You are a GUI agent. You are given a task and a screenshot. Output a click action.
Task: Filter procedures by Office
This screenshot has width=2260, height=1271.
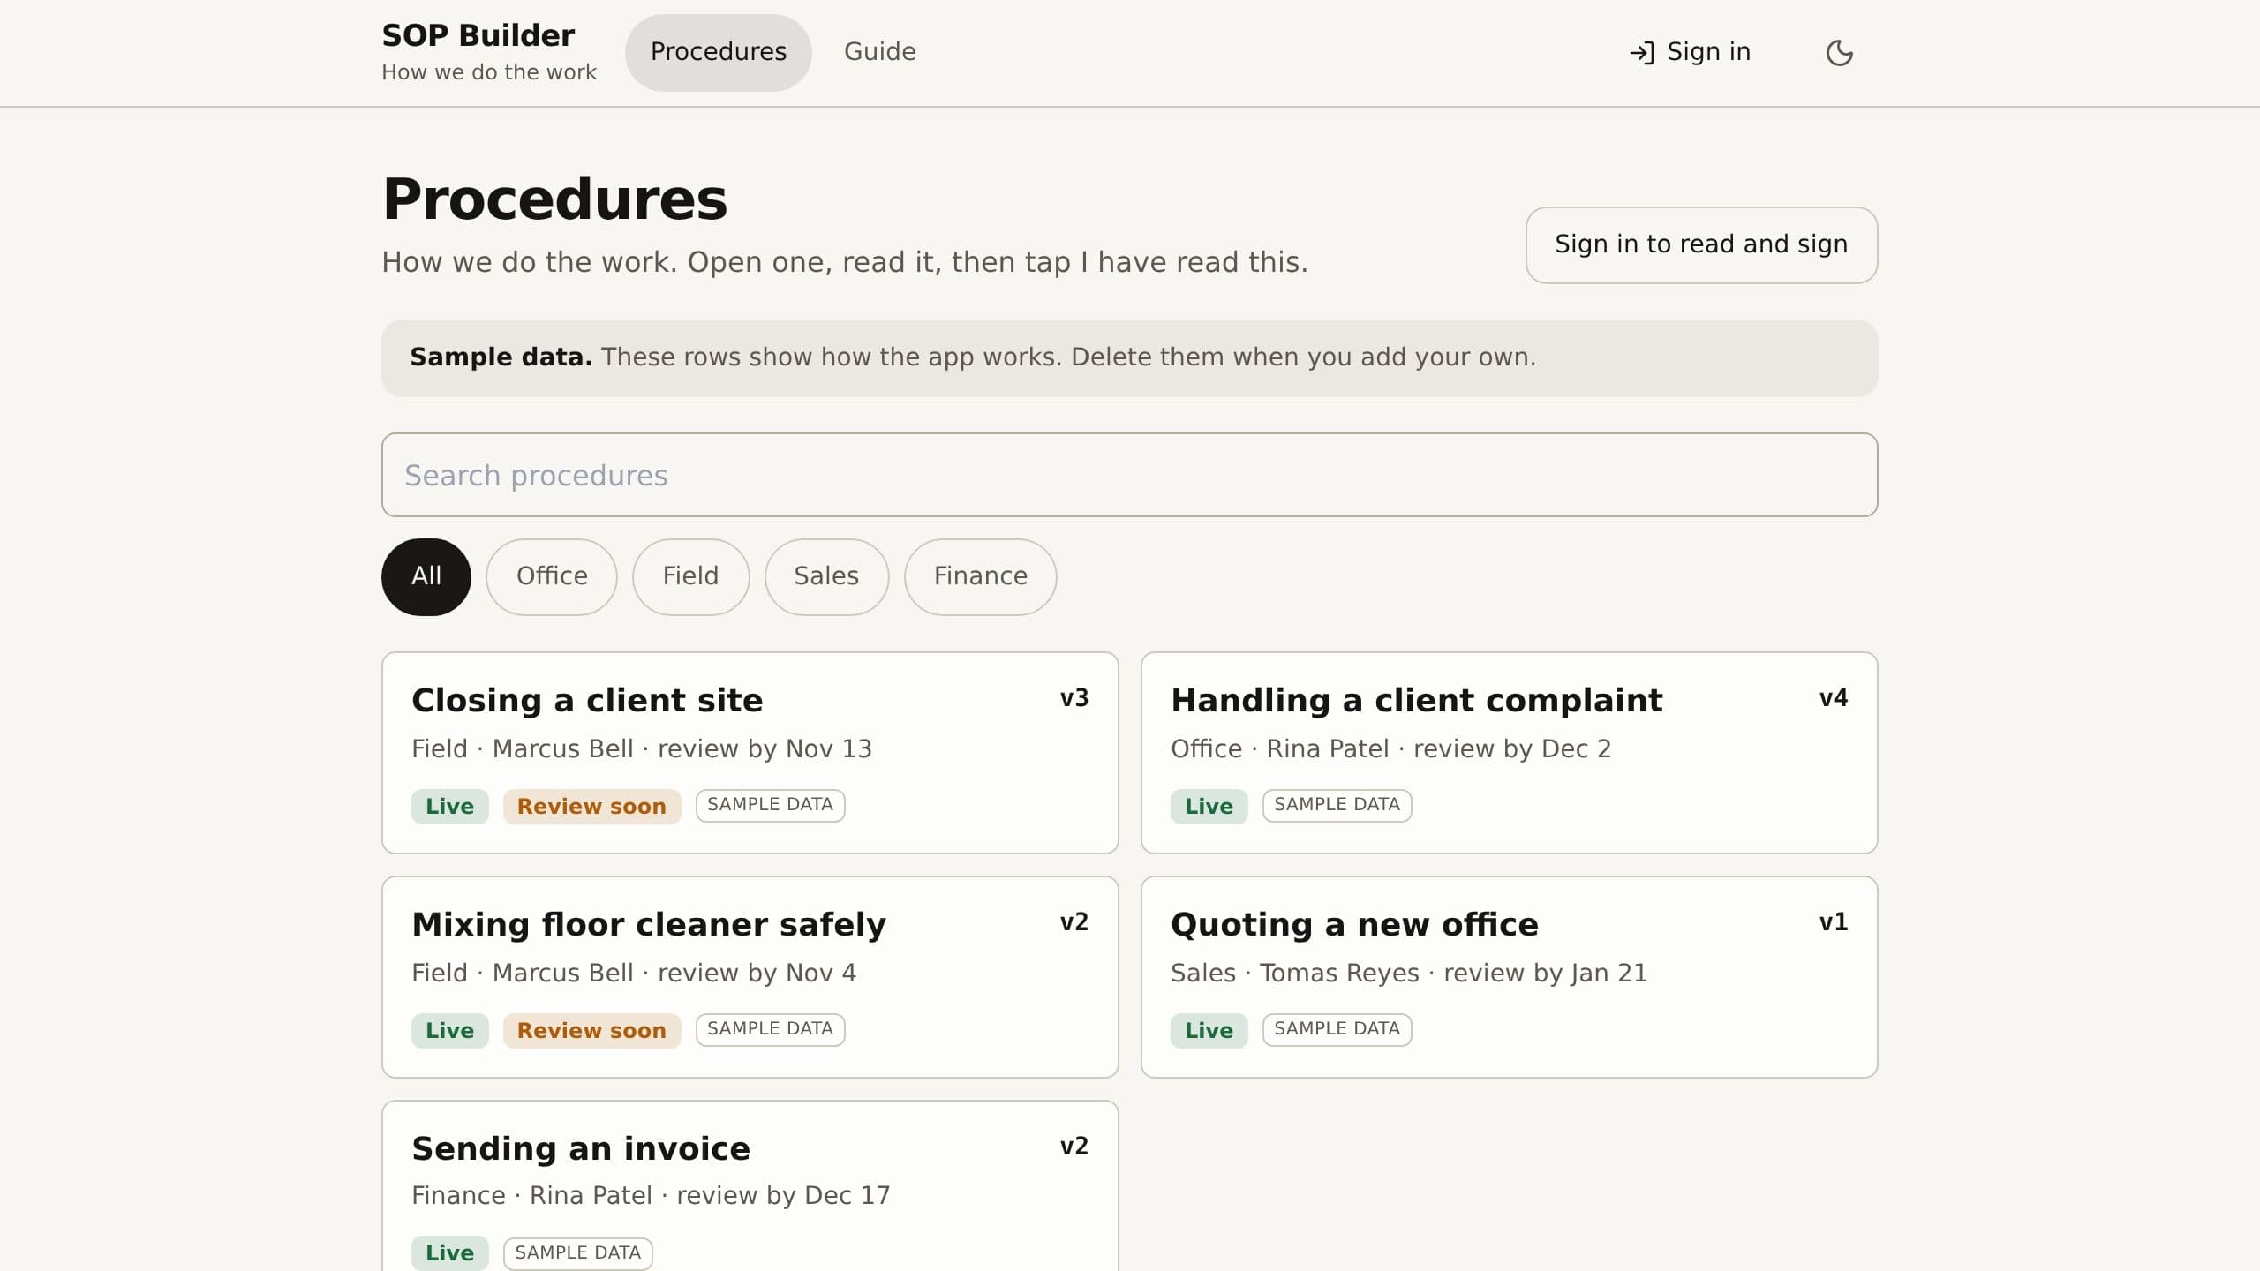[x=552, y=576]
